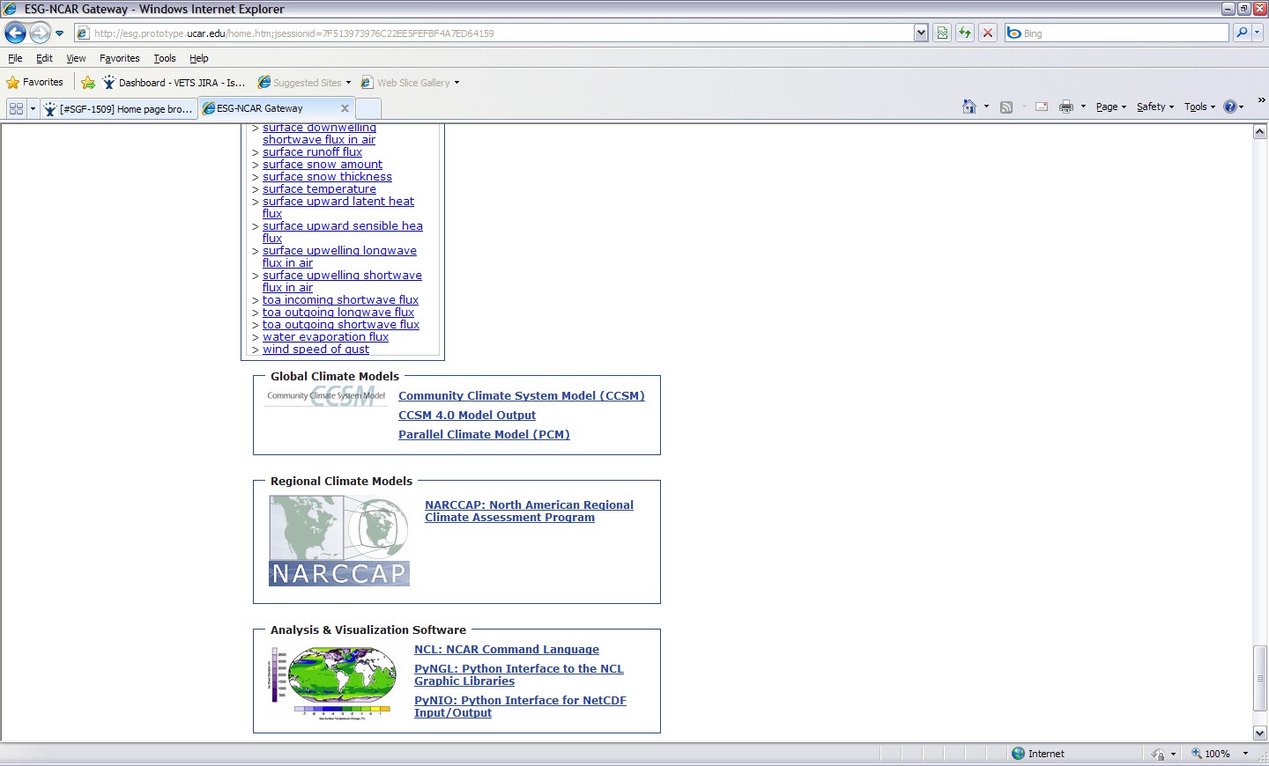Expand the Safety dropdown menu

[1154, 107]
